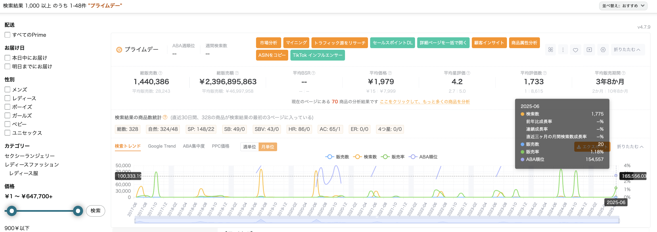This screenshot has height=232, width=657.
Task: Click TikTok インフルエンサー button
Action: (x=318, y=55)
